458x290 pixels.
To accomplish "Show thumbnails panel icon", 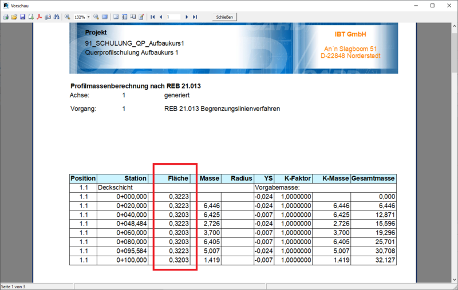I will [x=124, y=17].
